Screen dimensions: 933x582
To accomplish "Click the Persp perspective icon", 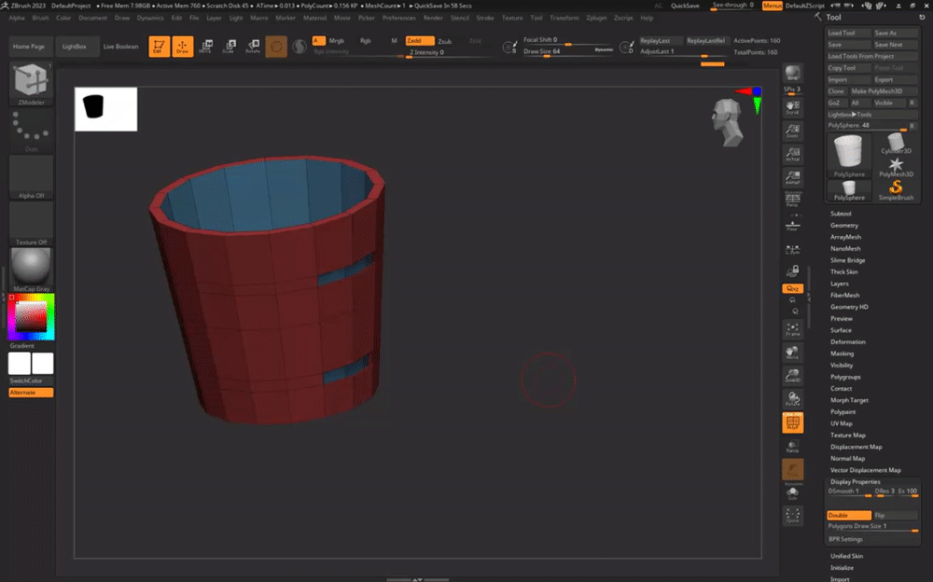I will point(792,200).
